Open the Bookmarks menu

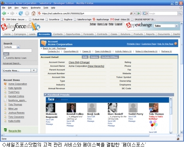tap(36, 8)
